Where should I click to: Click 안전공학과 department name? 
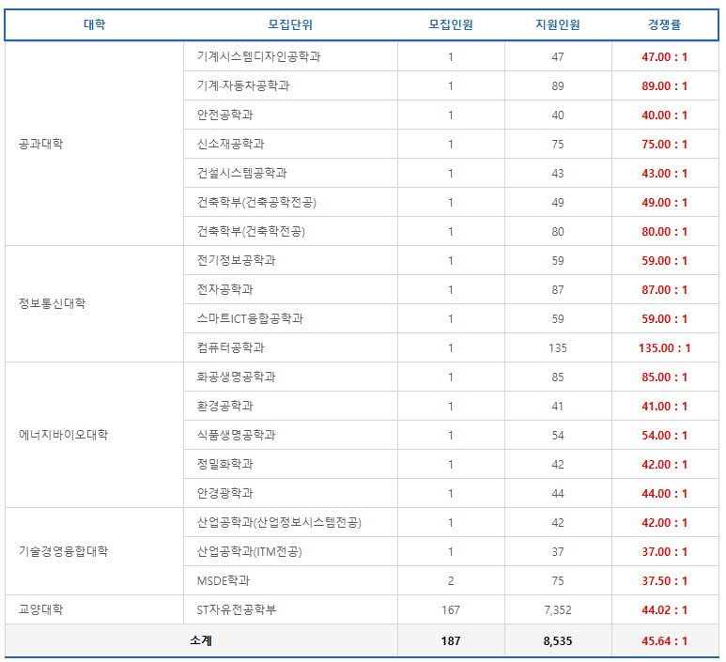coord(225,115)
